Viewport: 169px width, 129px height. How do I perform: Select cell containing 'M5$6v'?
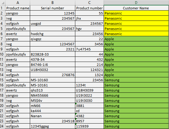tap(52, 101)
